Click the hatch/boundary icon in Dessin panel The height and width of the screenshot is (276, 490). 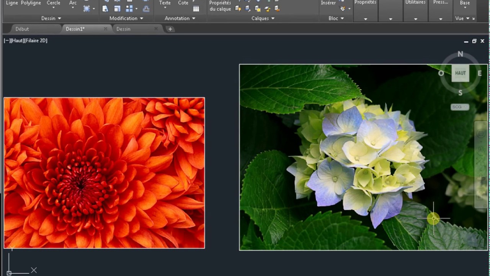87,8
